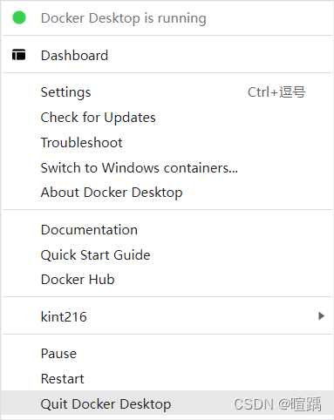Screen dimensions: 334x420
Task: Open Settings from the menu
Action: 167,92
